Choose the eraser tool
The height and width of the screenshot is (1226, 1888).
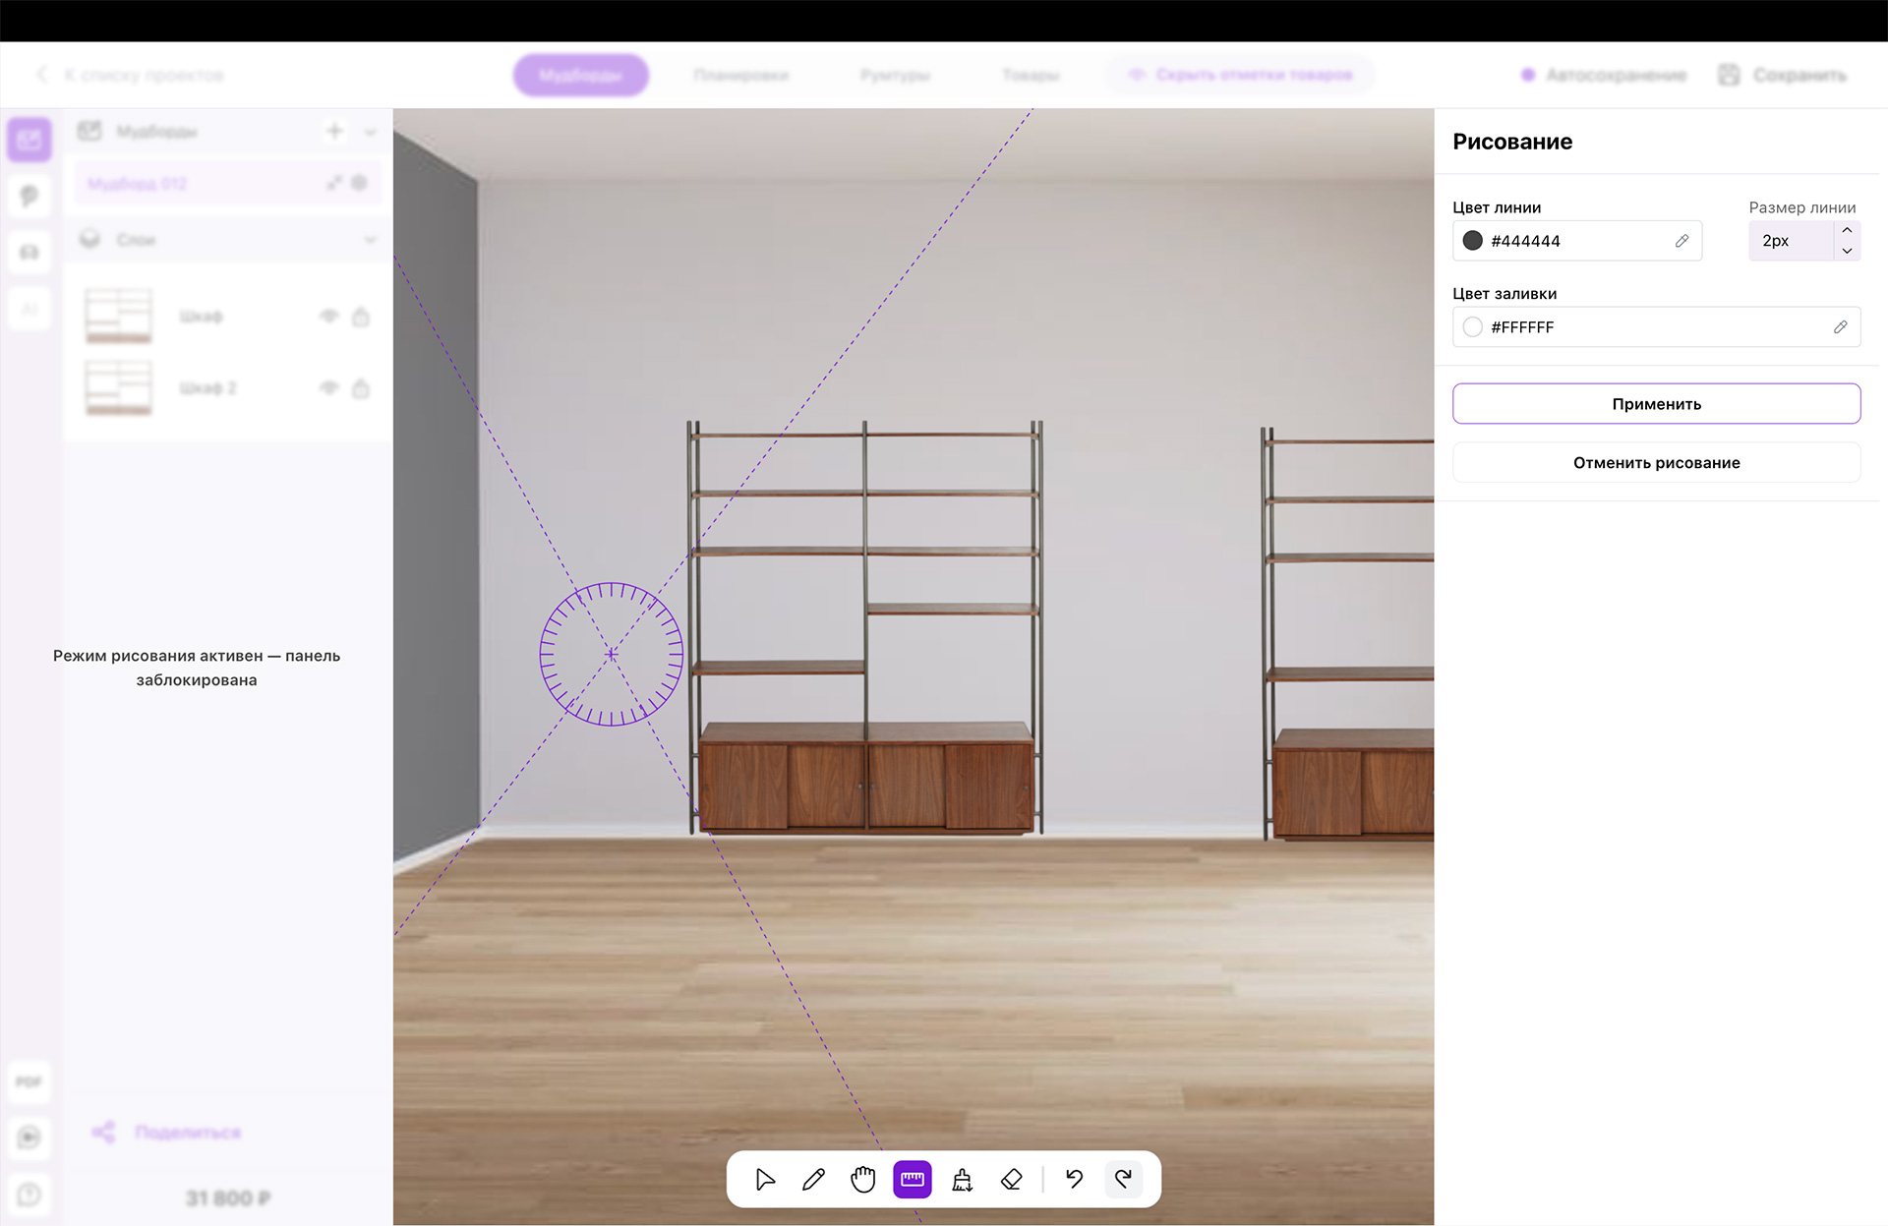1012,1179
